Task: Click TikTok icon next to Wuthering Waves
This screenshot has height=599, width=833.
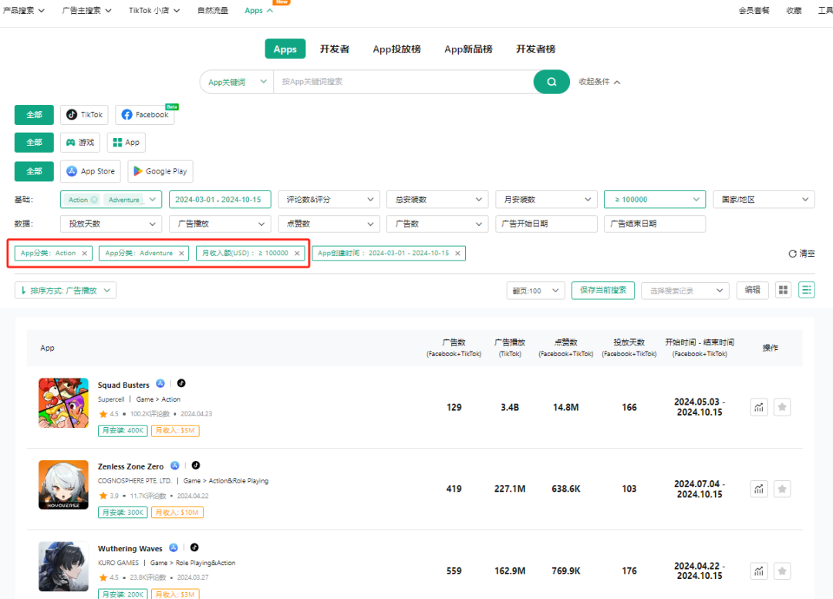Action: (194, 547)
